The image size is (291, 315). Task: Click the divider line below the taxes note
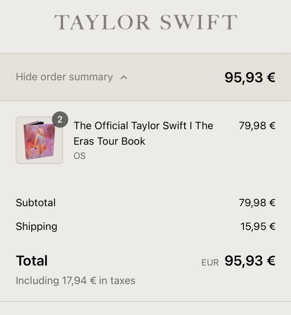145,301
